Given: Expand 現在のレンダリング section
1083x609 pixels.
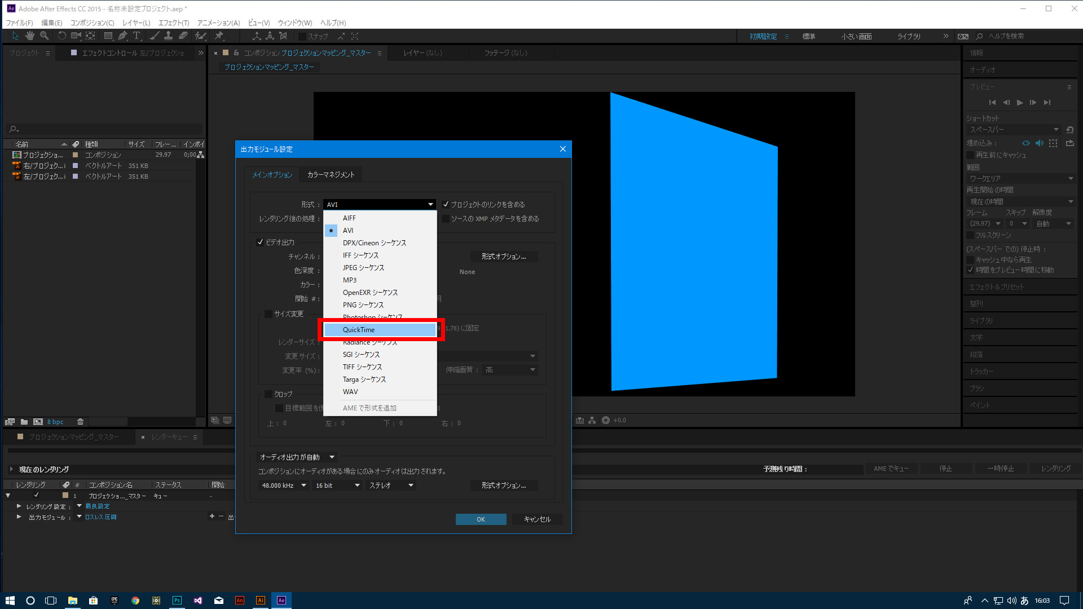Looking at the screenshot, I should click(x=11, y=469).
